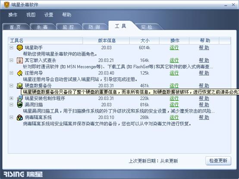Open the 帮助 menu
Image resolution: width=239 pixels, height=179 pixels.
pos(67,15)
